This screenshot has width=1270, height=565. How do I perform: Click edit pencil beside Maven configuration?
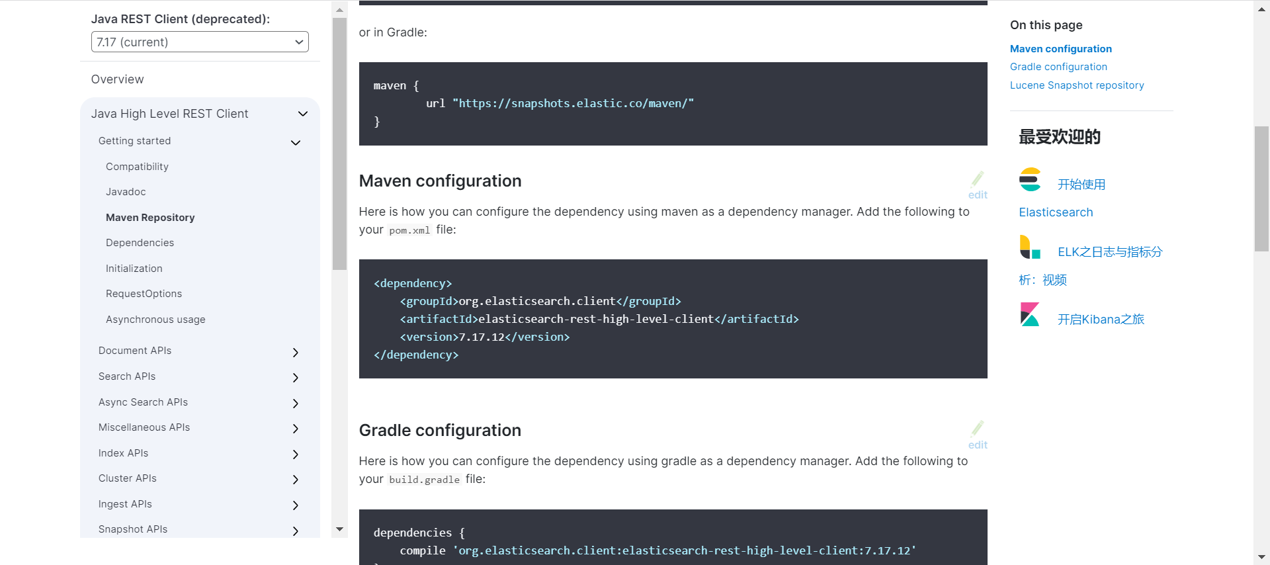[x=978, y=179]
